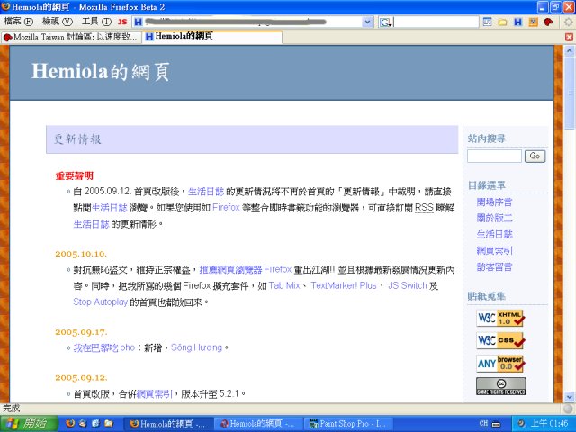Viewport: 576px width, 432px height.
Task: Click the system tray icon beside the clock
Action: click(x=521, y=424)
